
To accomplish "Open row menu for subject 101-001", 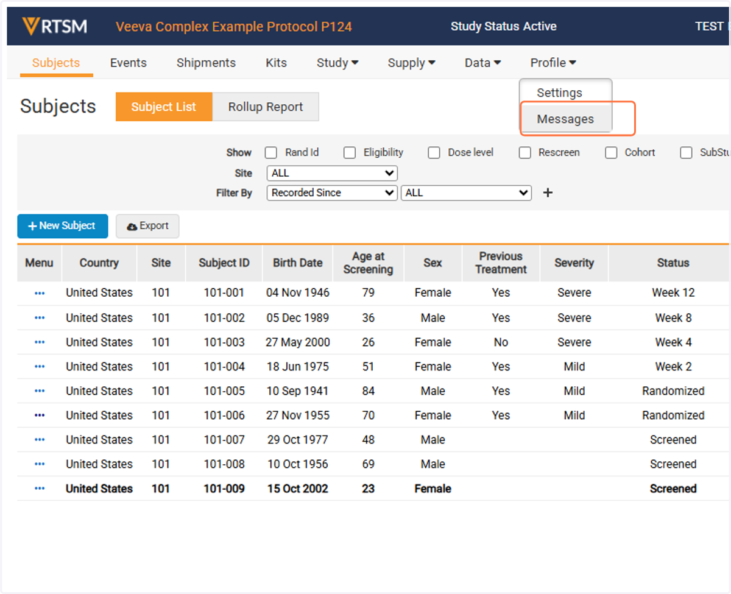I will (x=40, y=293).
